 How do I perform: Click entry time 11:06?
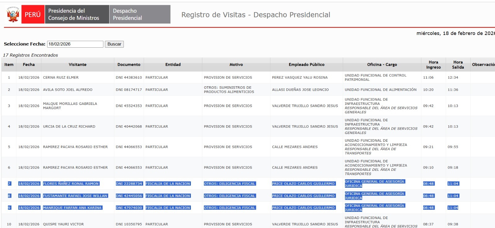[x=428, y=78]
